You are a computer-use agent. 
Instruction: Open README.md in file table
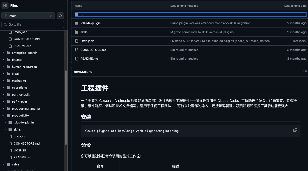(89, 59)
